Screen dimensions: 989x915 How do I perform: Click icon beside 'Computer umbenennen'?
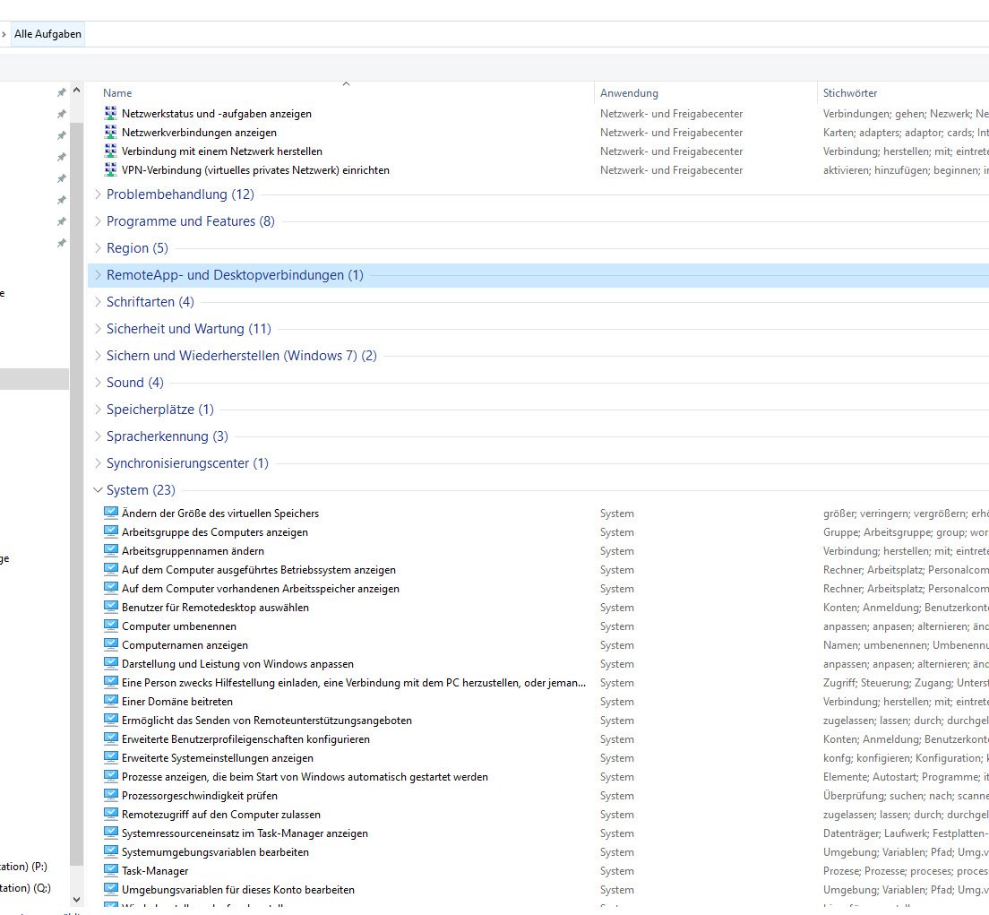[x=111, y=626]
